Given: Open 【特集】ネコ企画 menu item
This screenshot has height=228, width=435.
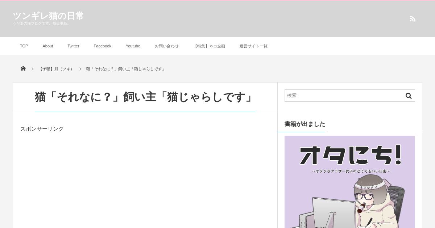Looking at the screenshot, I should pyautogui.click(x=209, y=46).
